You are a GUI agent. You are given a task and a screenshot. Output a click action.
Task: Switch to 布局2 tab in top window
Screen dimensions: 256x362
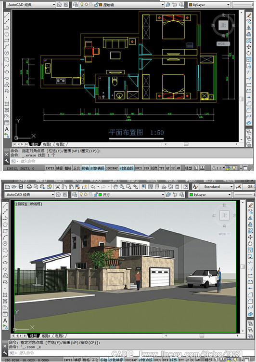(60, 144)
